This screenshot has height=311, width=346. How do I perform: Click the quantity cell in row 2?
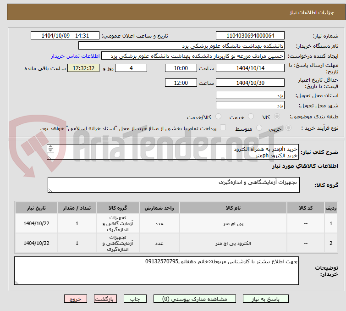coord(77,243)
